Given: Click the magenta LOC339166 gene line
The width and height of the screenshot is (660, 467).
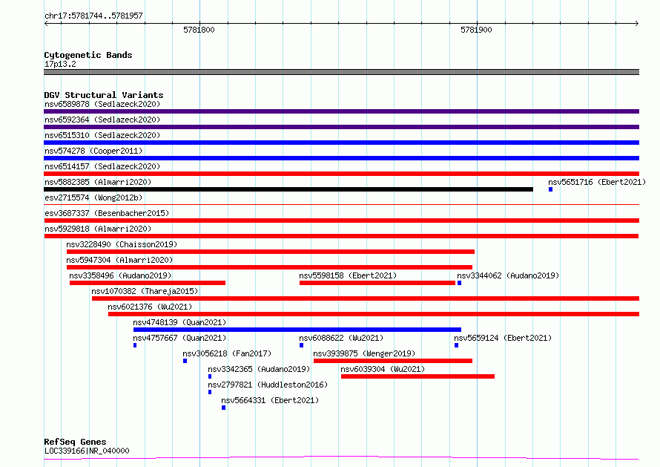Looking at the screenshot, I should [341, 458].
